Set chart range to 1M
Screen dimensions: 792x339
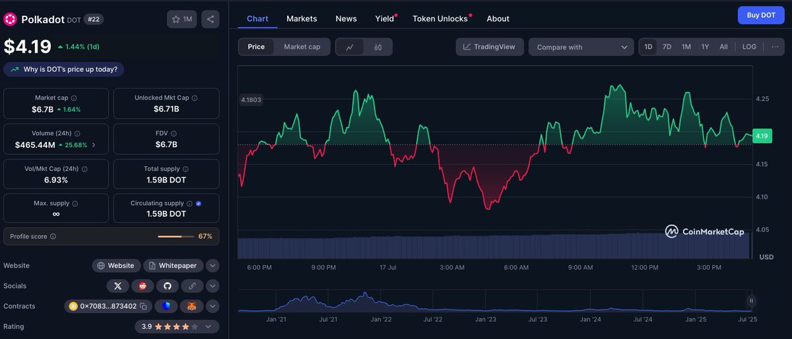(x=686, y=47)
